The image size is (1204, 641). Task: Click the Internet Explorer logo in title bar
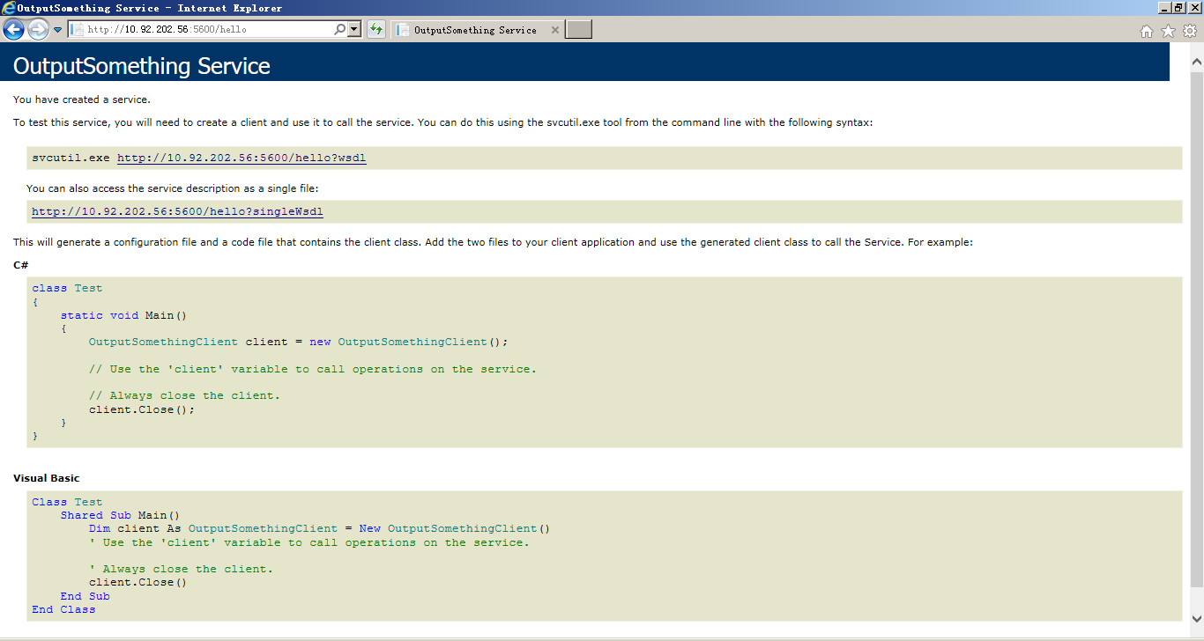point(9,8)
